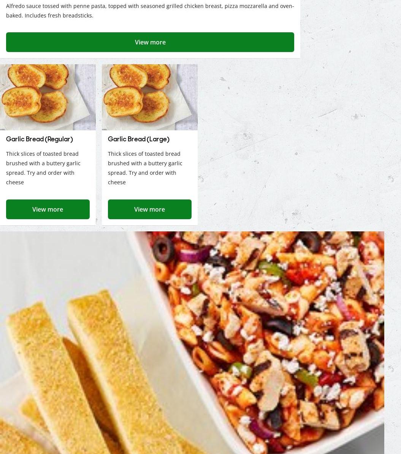The height and width of the screenshot is (454, 401).
Task: Click the black olive slice in pasta photo
Action: coord(163,249)
